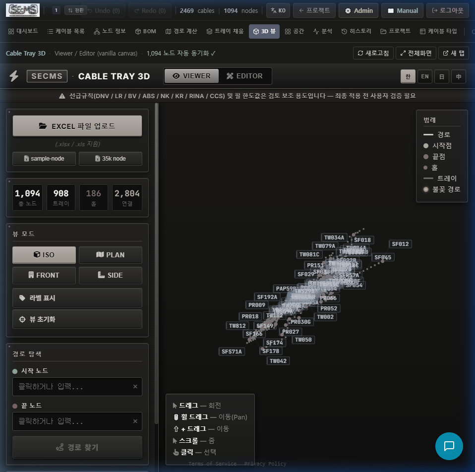Image resolution: width=475 pixels, height=472 pixels.
Task: Load the sample-node file
Action: pyautogui.click(x=44, y=159)
